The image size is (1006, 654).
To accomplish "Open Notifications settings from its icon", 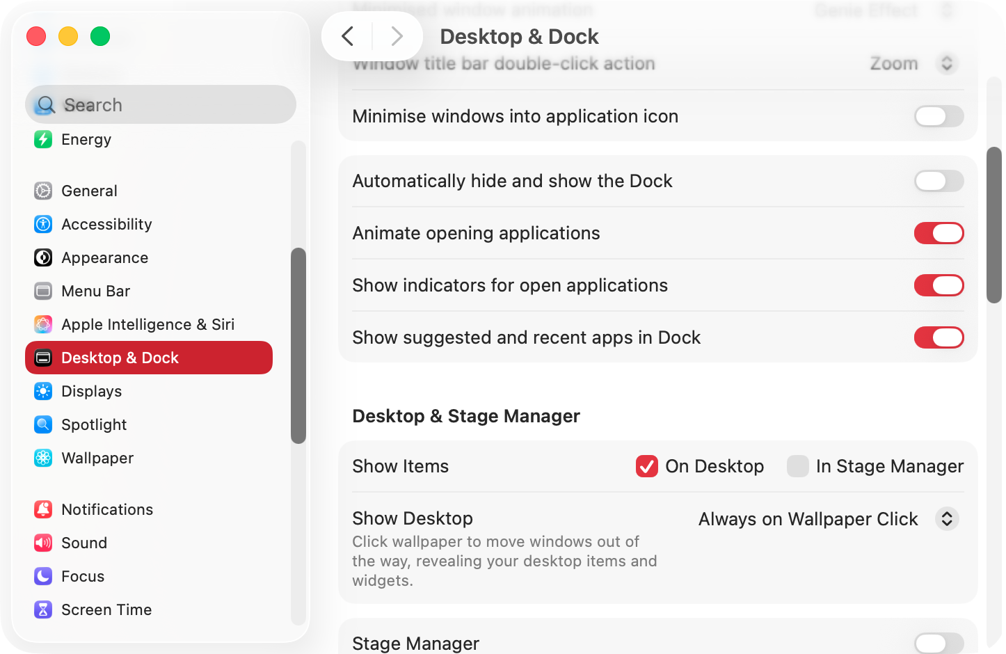I will pyautogui.click(x=43, y=509).
